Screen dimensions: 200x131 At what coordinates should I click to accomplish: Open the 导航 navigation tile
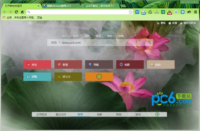99,64
